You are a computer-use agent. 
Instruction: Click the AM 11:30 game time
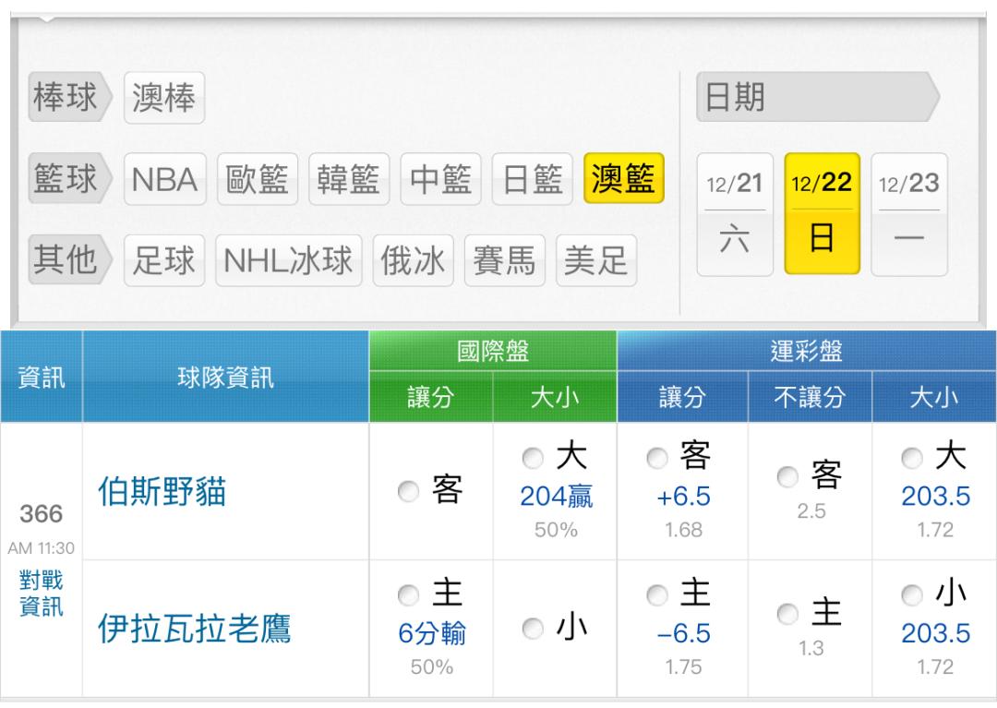pyautogui.click(x=42, y=547)
